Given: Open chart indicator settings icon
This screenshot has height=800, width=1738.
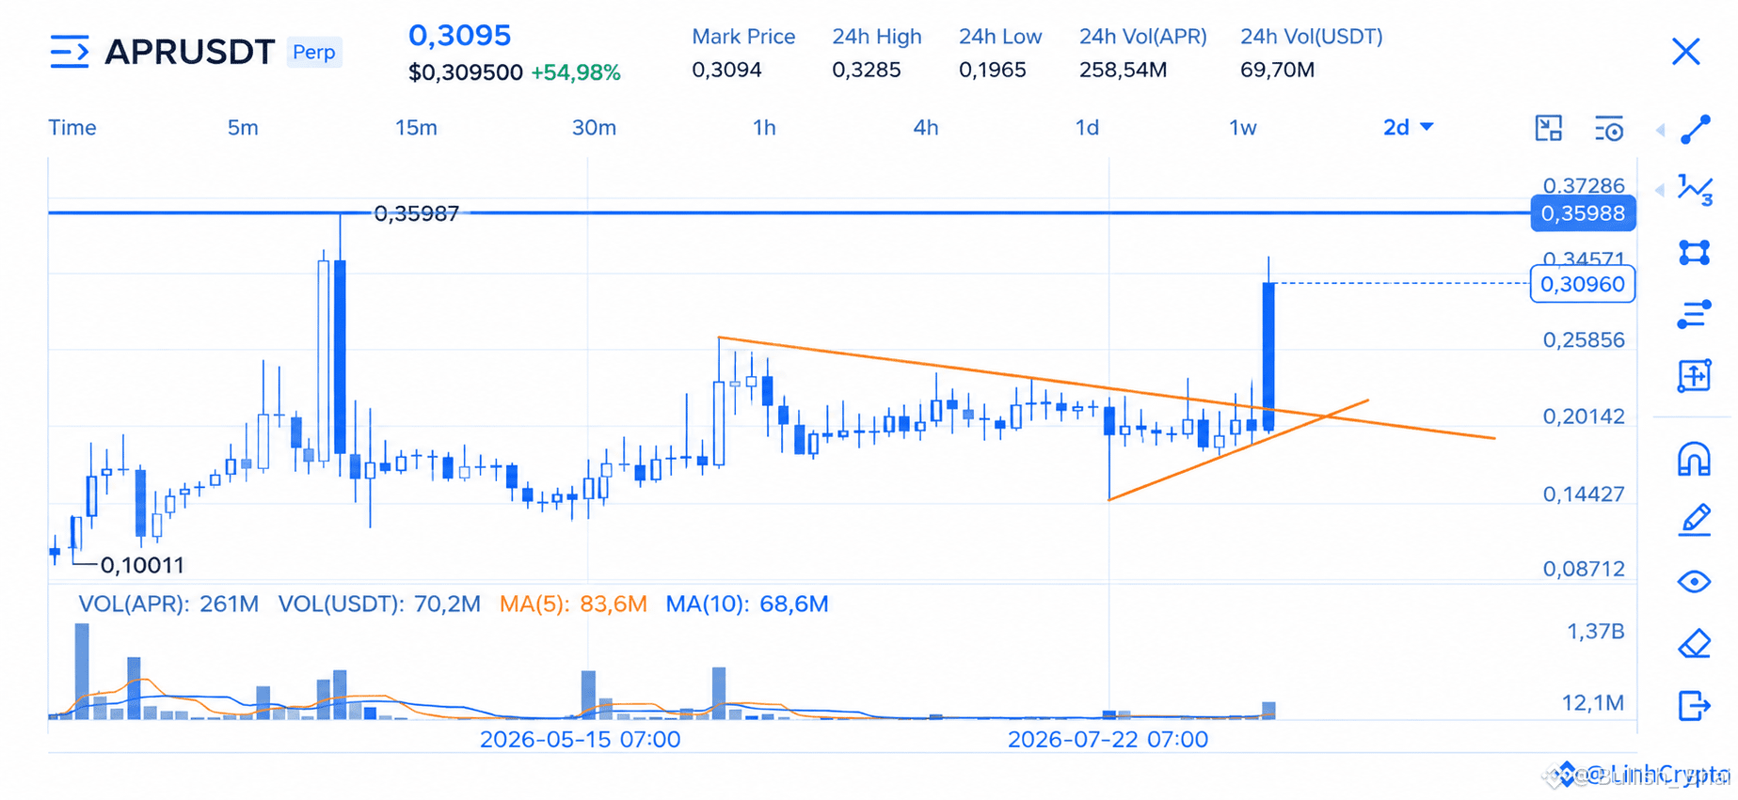Looking at the screenshot, I should [x=1609, y=128].
